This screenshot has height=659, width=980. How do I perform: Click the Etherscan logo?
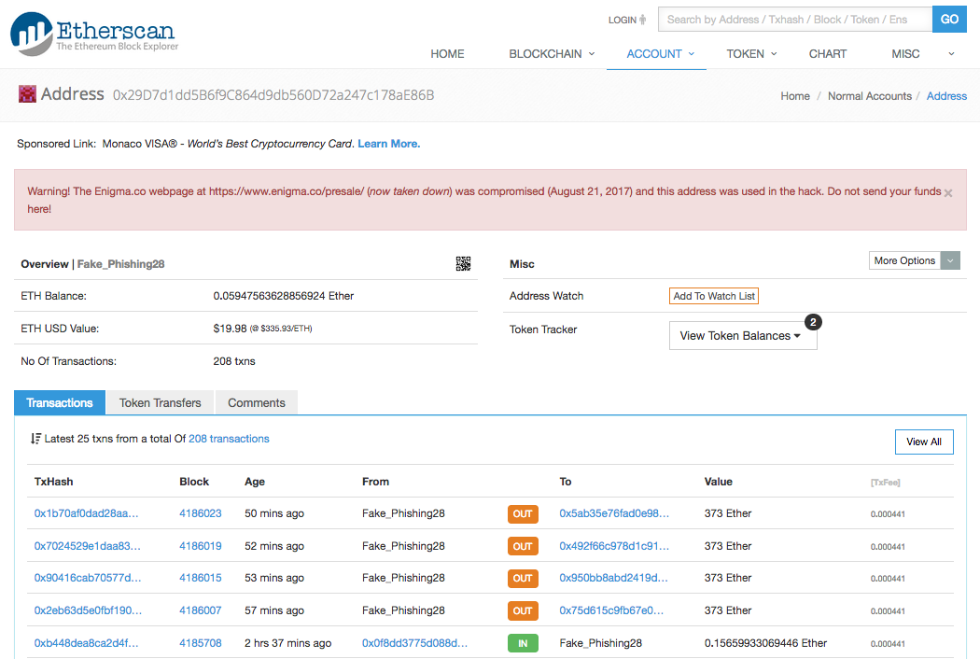[x=94, y=34]
